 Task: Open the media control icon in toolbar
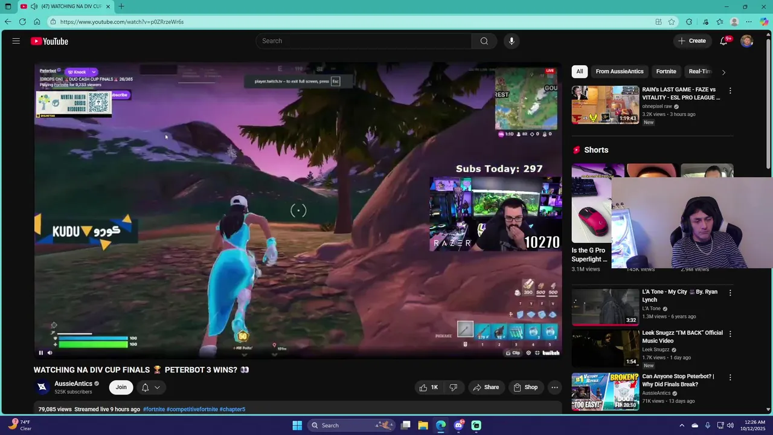(705, 22)
